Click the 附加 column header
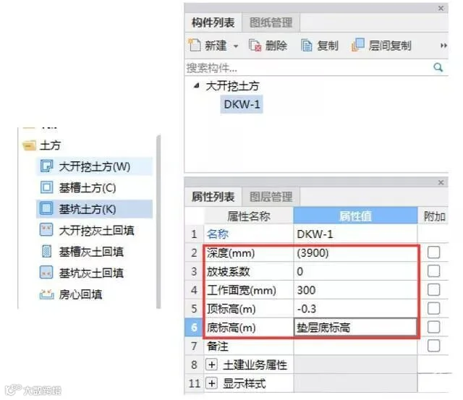The height and width of the screenshot is (400, 463). click(x=434, y=216)
